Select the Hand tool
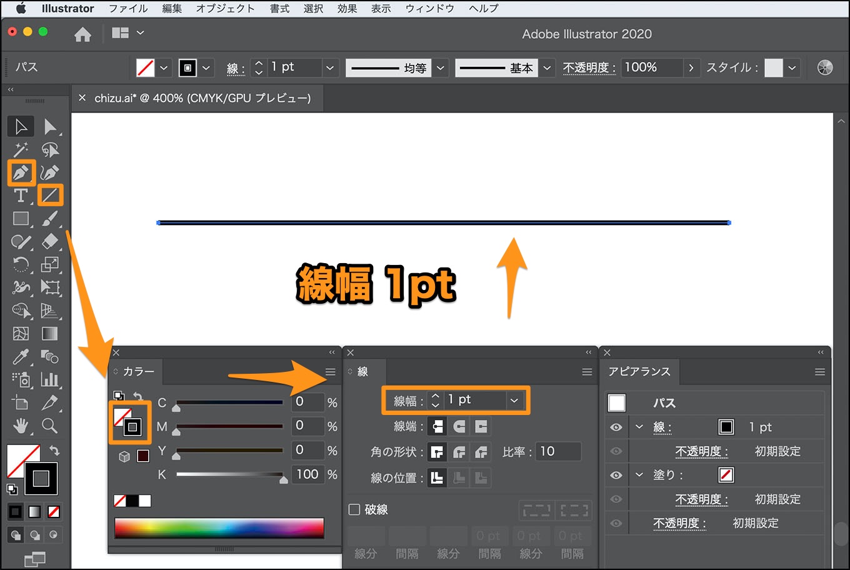The height and width of the screenshot is (570, 850). click(x=21, y=426)
